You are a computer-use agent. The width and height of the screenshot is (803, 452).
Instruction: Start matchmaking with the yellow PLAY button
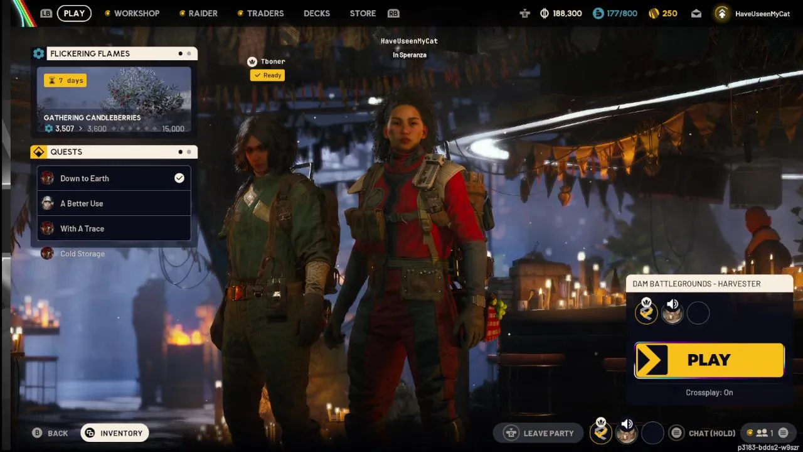710,360
